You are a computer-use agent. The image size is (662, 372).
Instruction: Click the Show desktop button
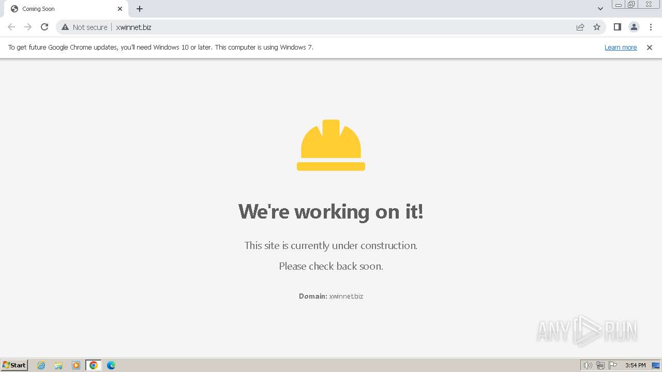pyautogui.click(x=656, y=365)
